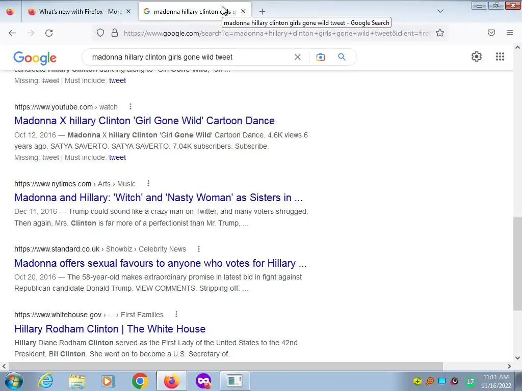Click the magnifier tray icon
This screenshot has width=522, height=391.
[430, 381]
